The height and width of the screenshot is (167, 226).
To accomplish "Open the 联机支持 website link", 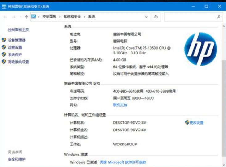I will (120, 105).
